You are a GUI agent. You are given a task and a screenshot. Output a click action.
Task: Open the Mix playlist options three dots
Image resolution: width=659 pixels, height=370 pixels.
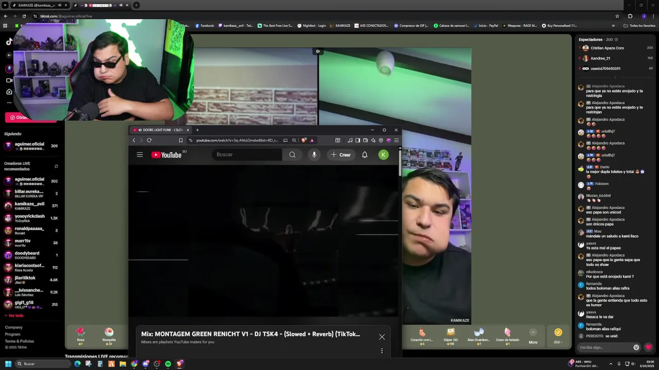click(x=381, y=350)
